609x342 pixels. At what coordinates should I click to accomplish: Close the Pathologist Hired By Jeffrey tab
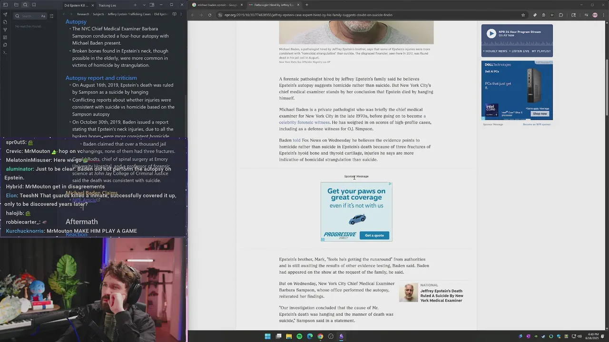coord(299,5)
